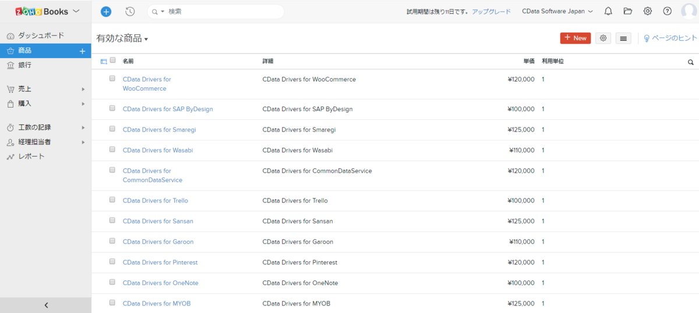
Task: Tick the CommonDataService row checkbox
Action: coord(112,170)
